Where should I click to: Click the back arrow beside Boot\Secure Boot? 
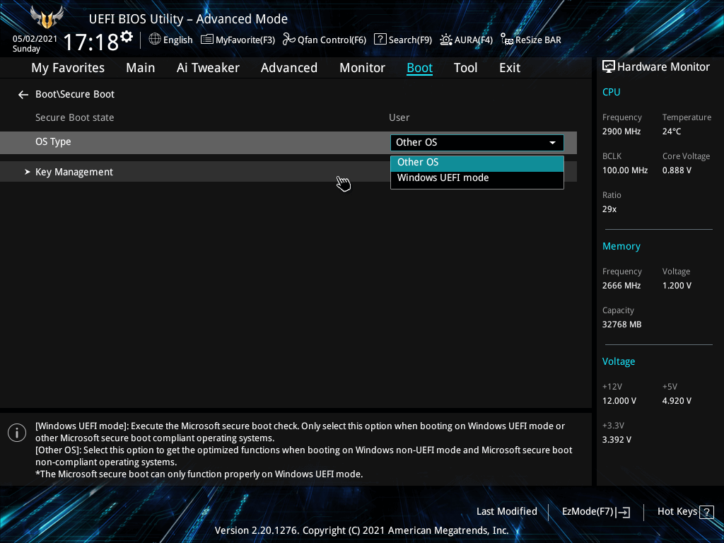(23, 95)
